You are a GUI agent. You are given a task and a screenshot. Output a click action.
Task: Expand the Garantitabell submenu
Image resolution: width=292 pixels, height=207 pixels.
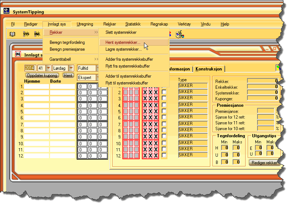click(x=71, y=59)
